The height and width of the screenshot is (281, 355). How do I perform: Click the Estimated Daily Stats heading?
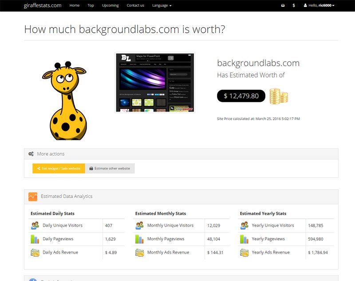coord(52,213)
